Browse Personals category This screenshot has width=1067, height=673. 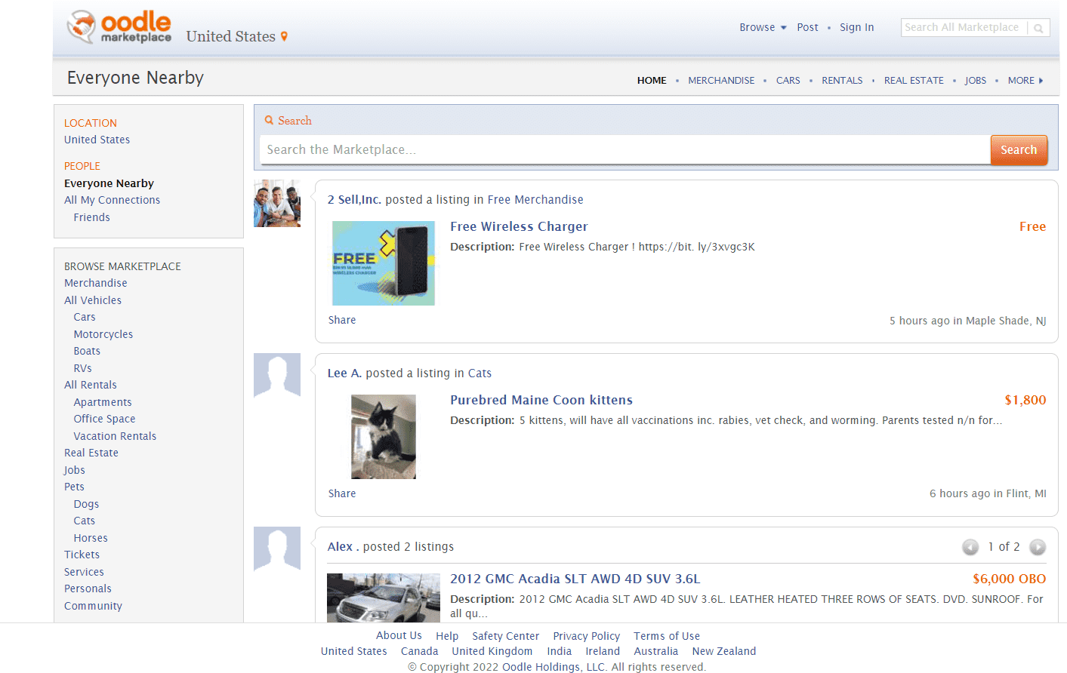pyautogui.click(x=88, y=588)
